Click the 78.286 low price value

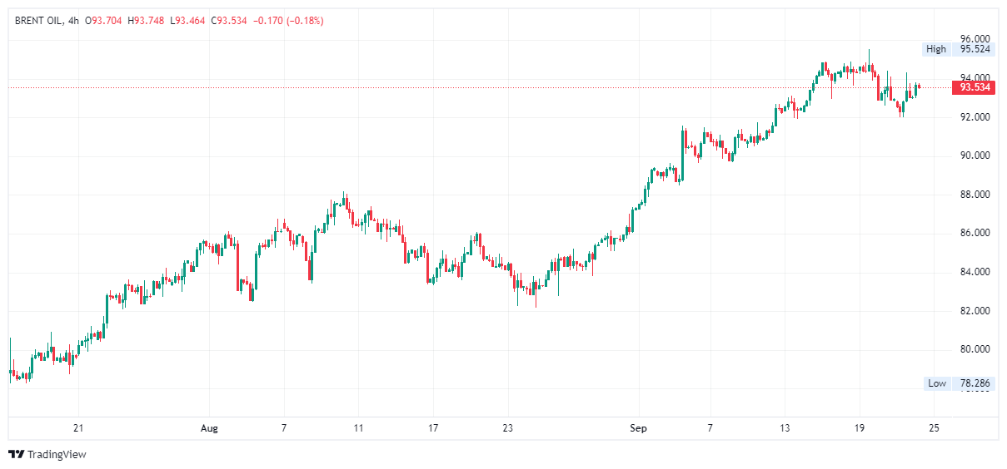point(975,383)
